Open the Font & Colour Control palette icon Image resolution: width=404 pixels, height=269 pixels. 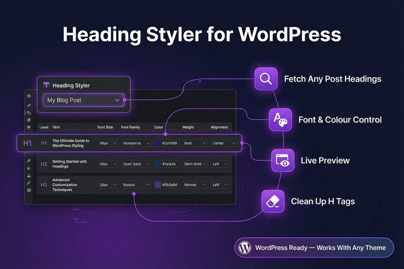tap(280, 119)
